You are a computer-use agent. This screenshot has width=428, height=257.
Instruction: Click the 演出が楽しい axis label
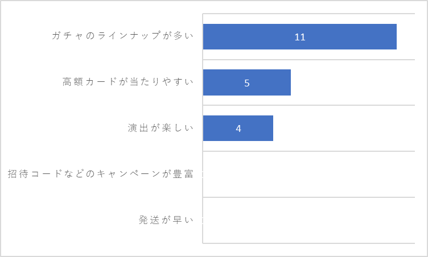[160, 128]
